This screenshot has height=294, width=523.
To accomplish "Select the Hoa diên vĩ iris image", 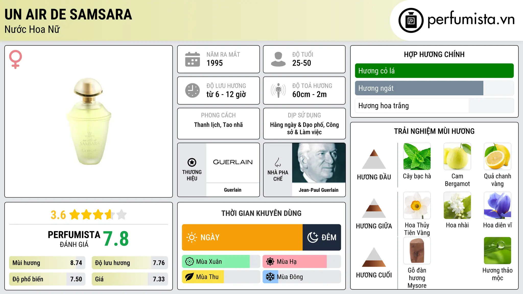I will 497,205.
